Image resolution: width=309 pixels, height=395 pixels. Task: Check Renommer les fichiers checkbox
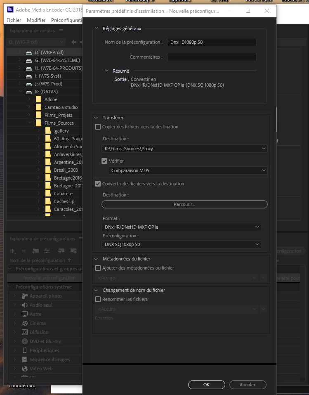click(98, 299)
